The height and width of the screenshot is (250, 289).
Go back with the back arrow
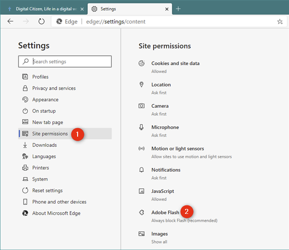point(10,21)
